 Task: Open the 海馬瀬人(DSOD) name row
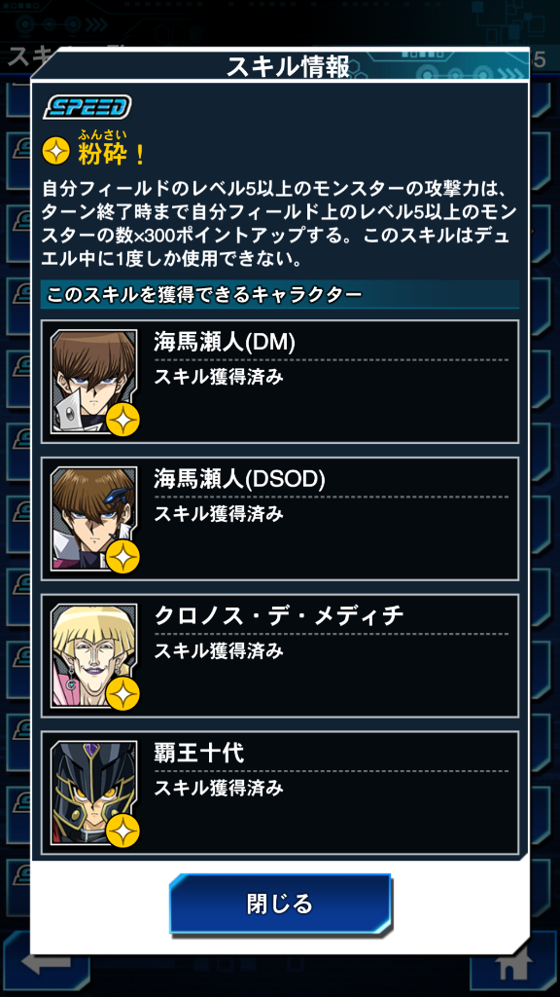(x=280, y=519)
